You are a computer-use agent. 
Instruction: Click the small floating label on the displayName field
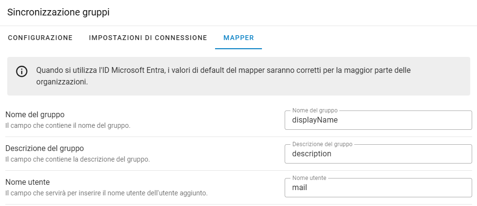[x=315, y=110]
